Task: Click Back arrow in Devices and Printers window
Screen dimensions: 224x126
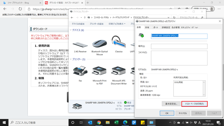Action: (72, 17)
